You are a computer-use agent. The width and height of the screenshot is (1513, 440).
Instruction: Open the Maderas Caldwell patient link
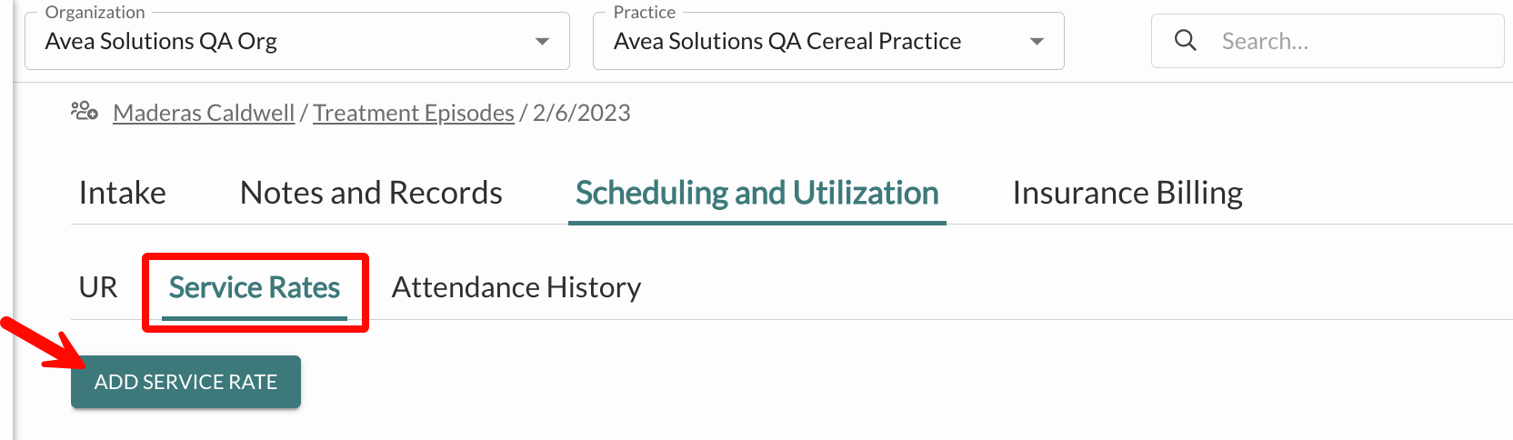pyautogui.click(x=204, y=113)
